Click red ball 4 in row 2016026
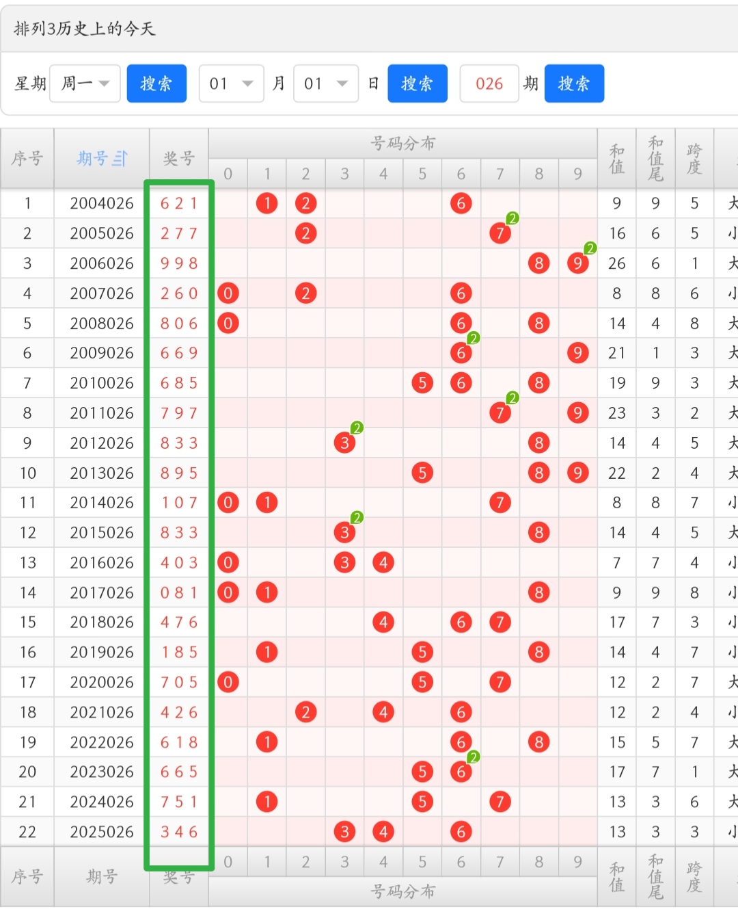 point(383,562)
